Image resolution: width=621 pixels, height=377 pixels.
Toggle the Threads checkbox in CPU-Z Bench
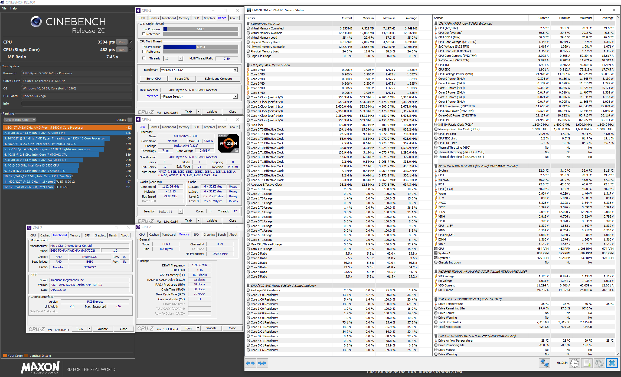coord(144,58)
